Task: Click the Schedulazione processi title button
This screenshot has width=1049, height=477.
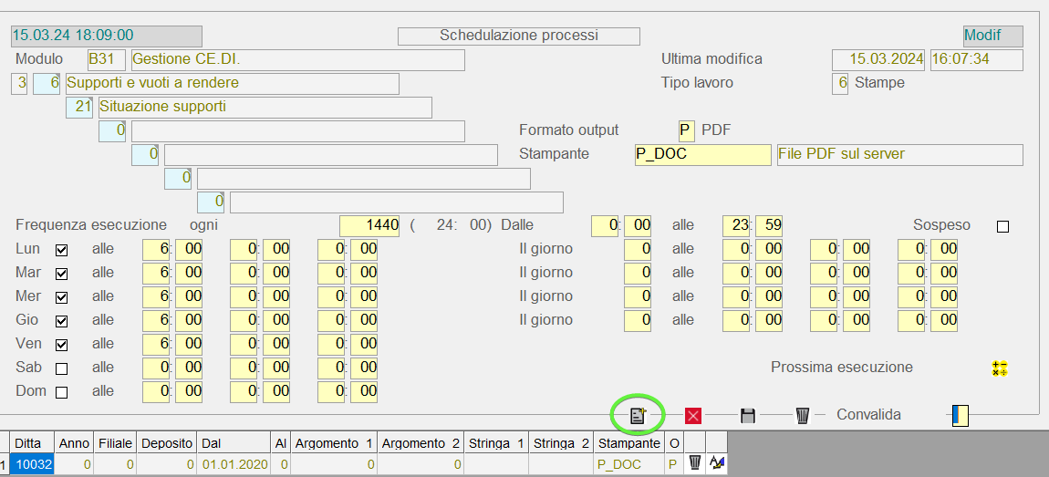Action: 519,36
